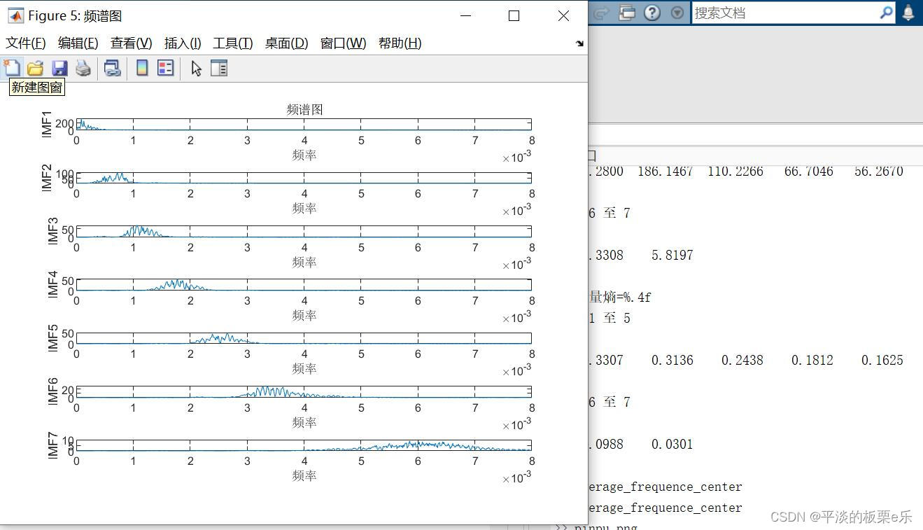Open the 窗口 menu
The height and width of the screenshot is (530, 923).
[x=342, y=43]
